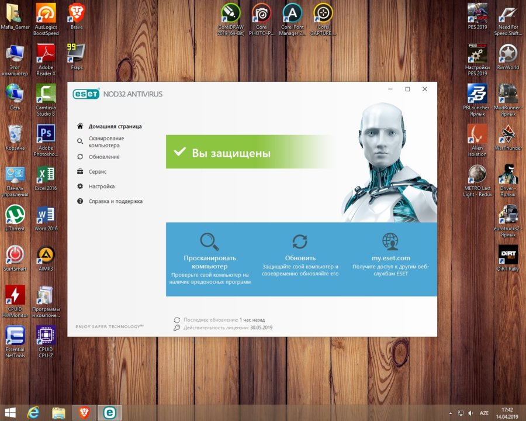Screen dimensions: 526x421
Task: Select the MudRunner shortcut on desktop
Action: click(x=508, y=100)
